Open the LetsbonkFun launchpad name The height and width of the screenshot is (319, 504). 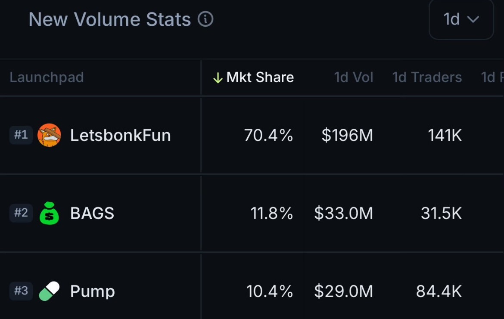coord(120,135)
